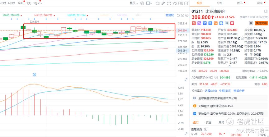This screenshot has height=137, width=269.
Task: Click the A股 305.25 quote row
Action: click(x=229, y=71)
